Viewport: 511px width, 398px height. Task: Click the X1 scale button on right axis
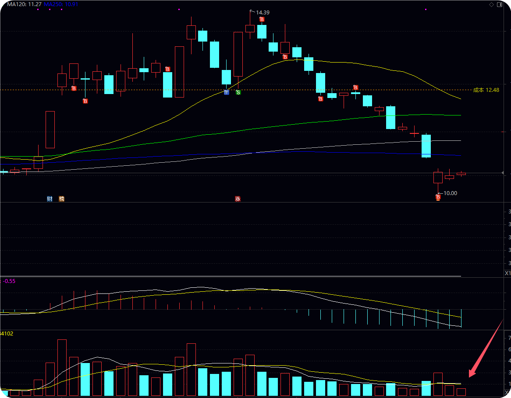[x=508, y=273]
